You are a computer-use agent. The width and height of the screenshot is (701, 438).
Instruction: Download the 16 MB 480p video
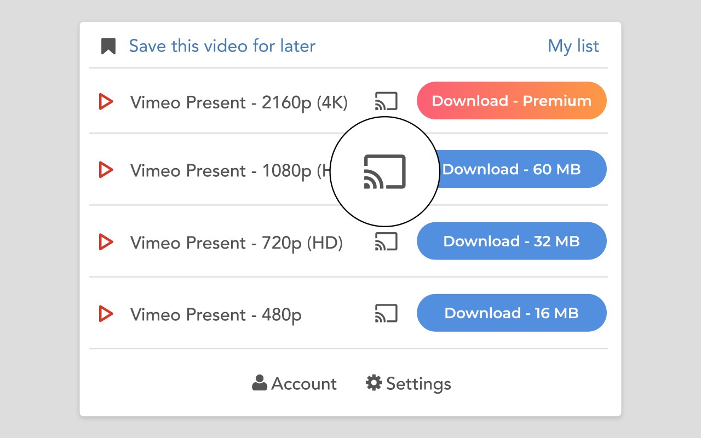click(512, 313)
